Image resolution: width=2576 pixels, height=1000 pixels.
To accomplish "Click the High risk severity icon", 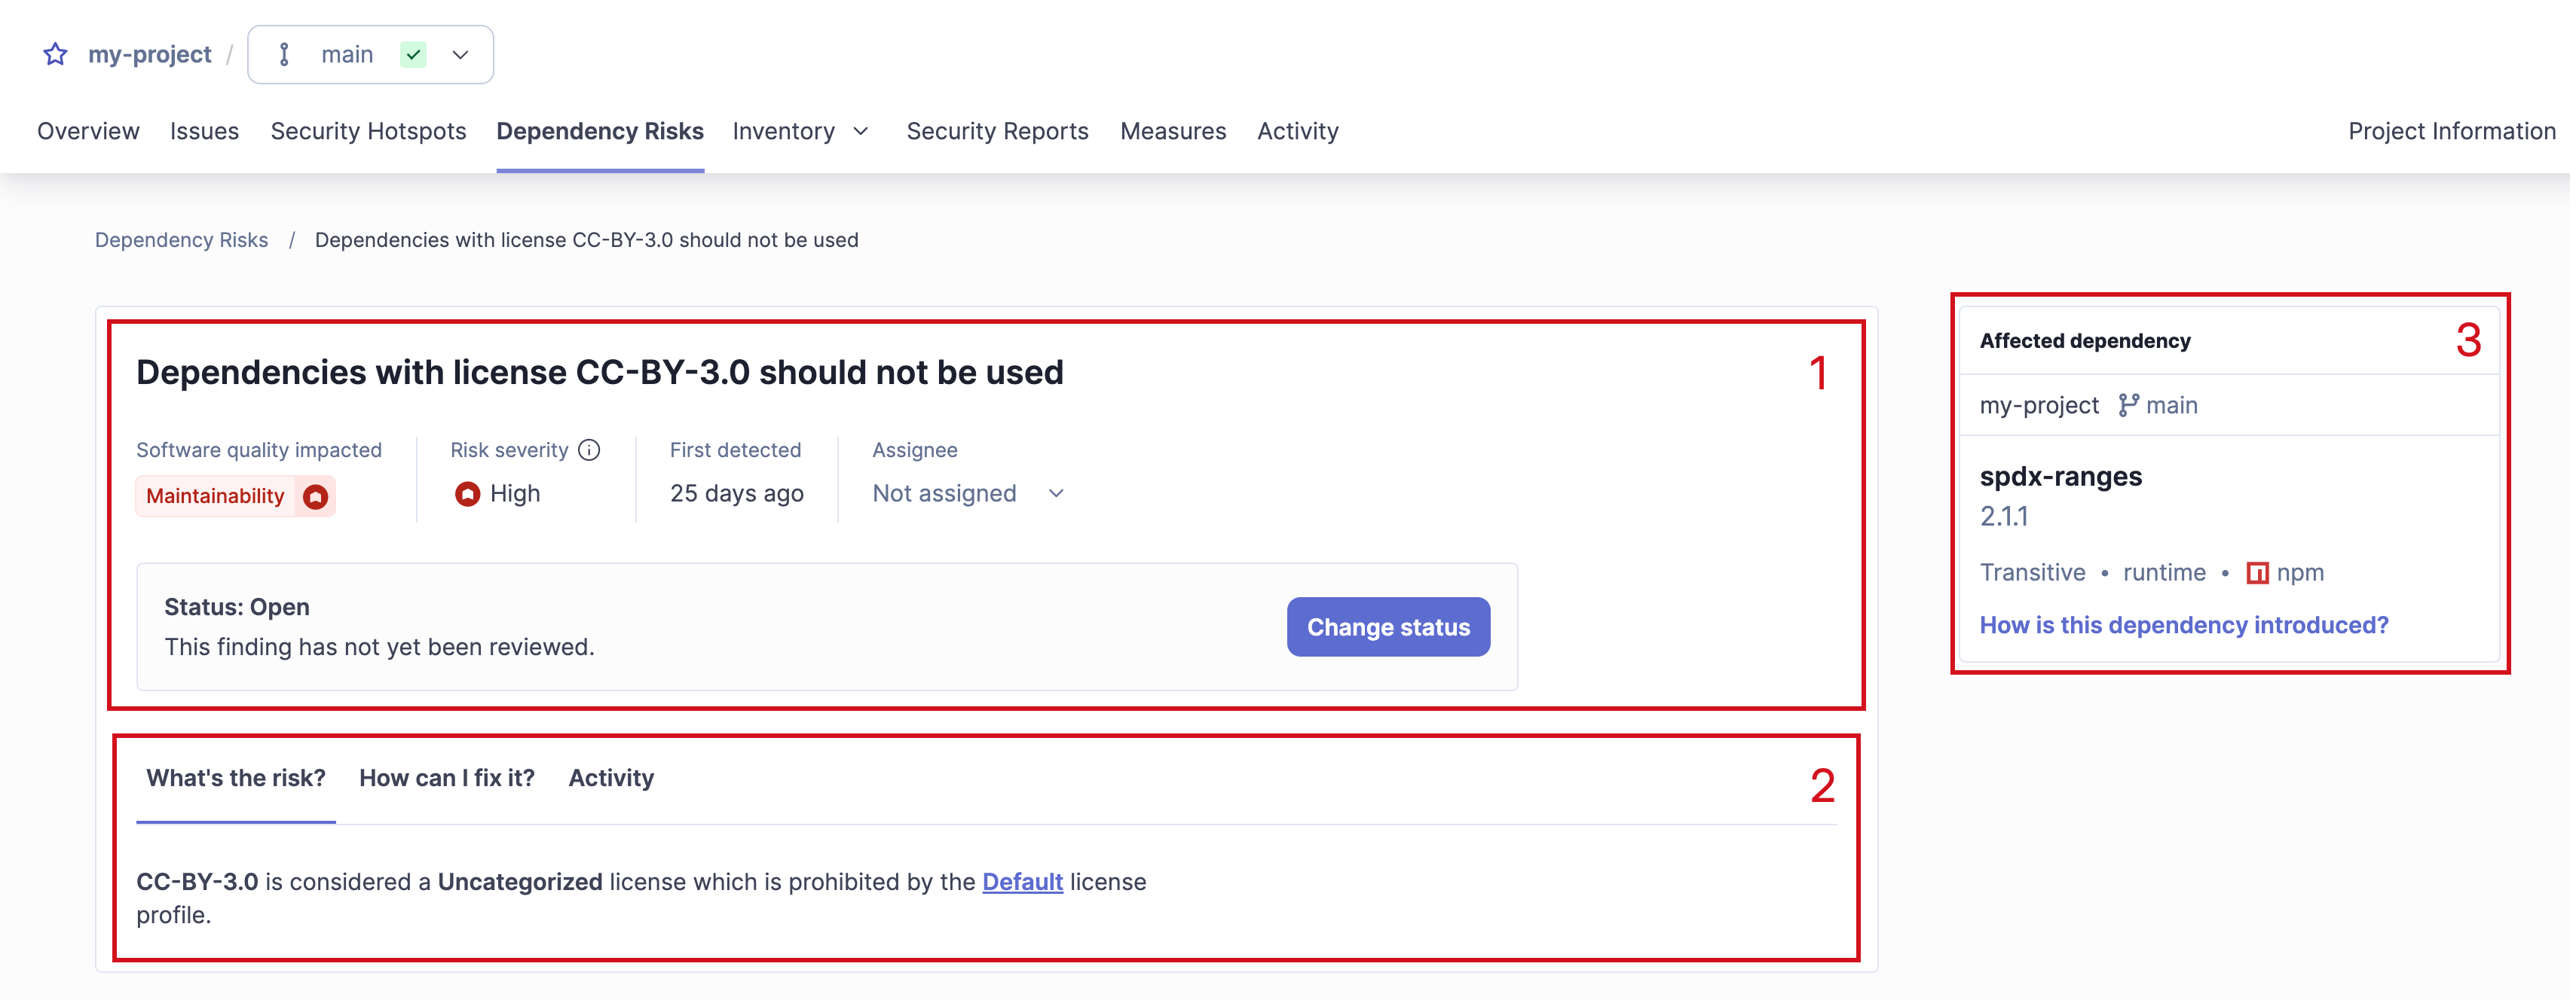I will click(x=467, y=493).
